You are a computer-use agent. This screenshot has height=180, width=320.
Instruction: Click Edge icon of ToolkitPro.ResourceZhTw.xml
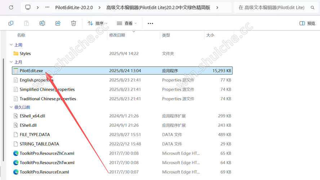pos(16,163)
